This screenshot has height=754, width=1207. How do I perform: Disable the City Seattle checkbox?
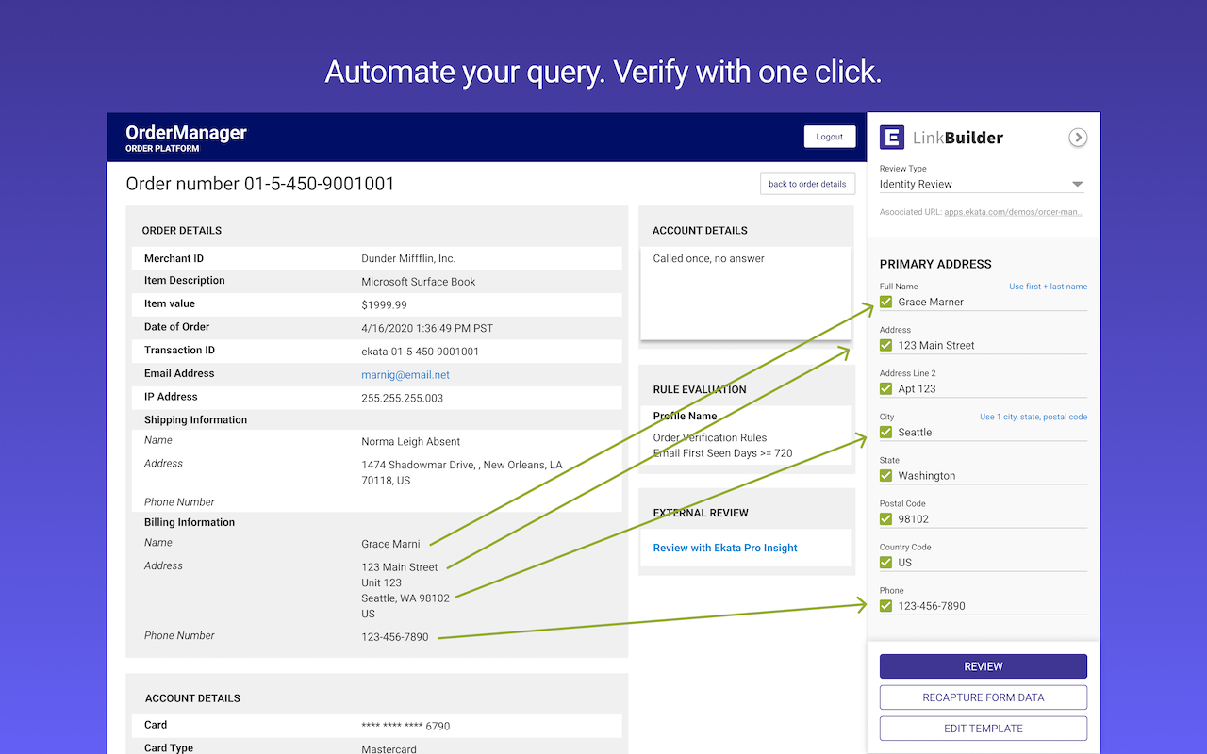tap(885, 432)
